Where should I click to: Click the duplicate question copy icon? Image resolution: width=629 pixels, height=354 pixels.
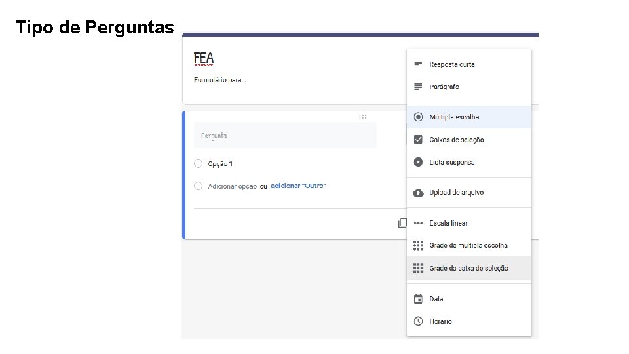pyautogui.click(x=402, y=223)
